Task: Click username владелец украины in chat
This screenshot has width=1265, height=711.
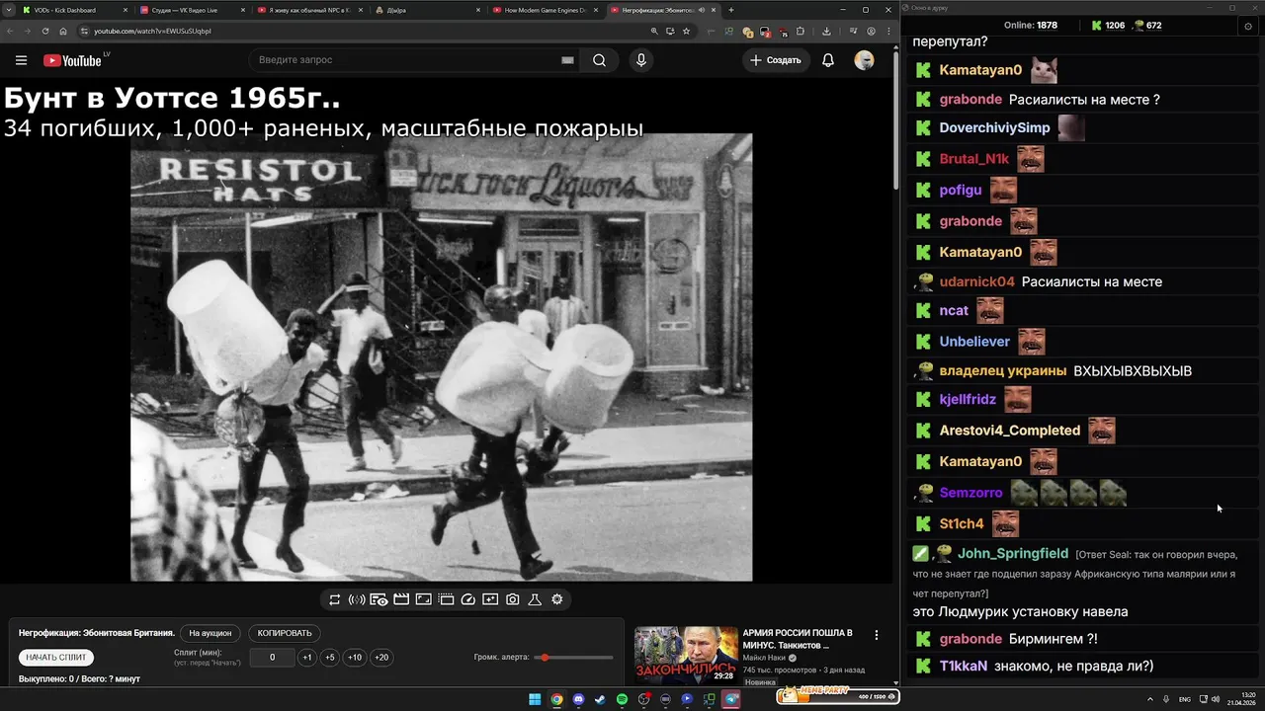Action: (x=1002, y=370)
